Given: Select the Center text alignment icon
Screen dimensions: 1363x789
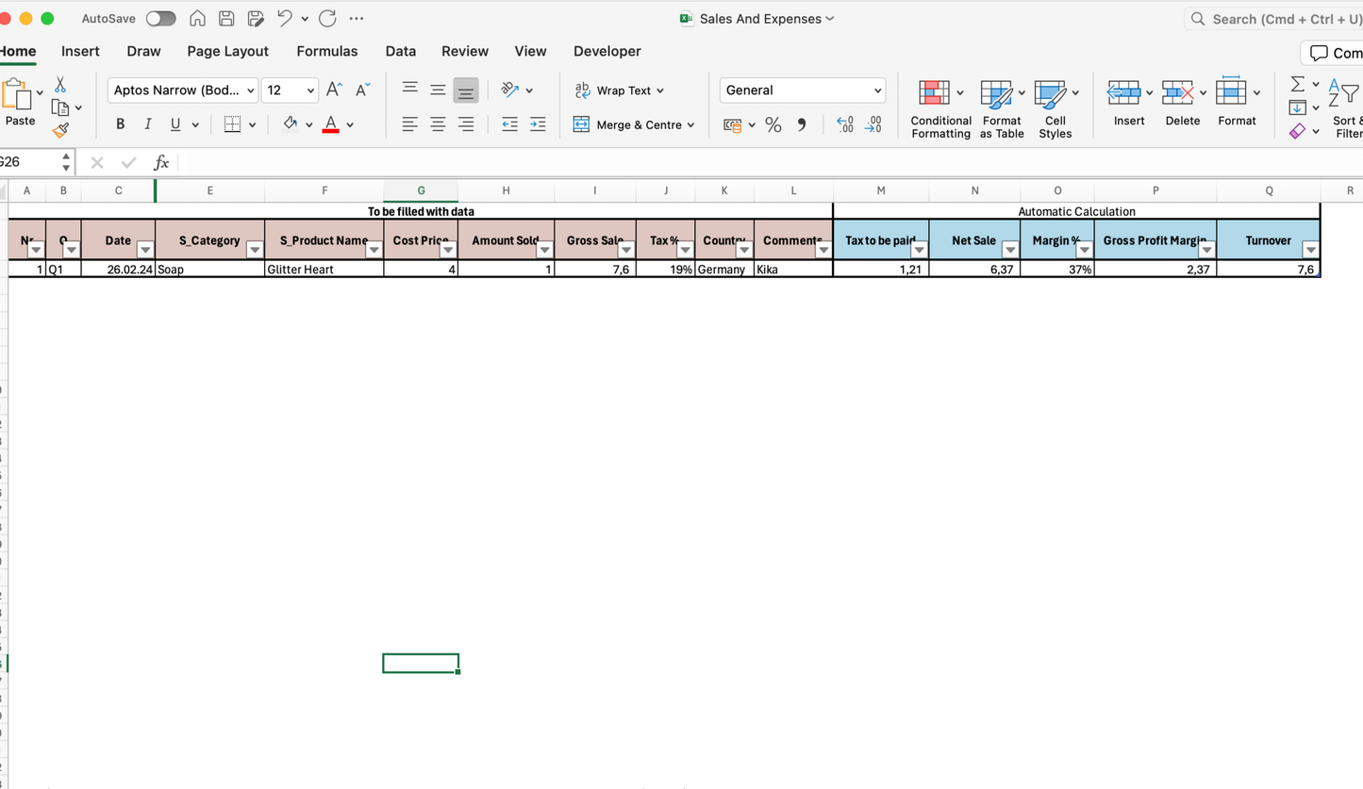Looking at the screenshot, I should coord(438,124).
